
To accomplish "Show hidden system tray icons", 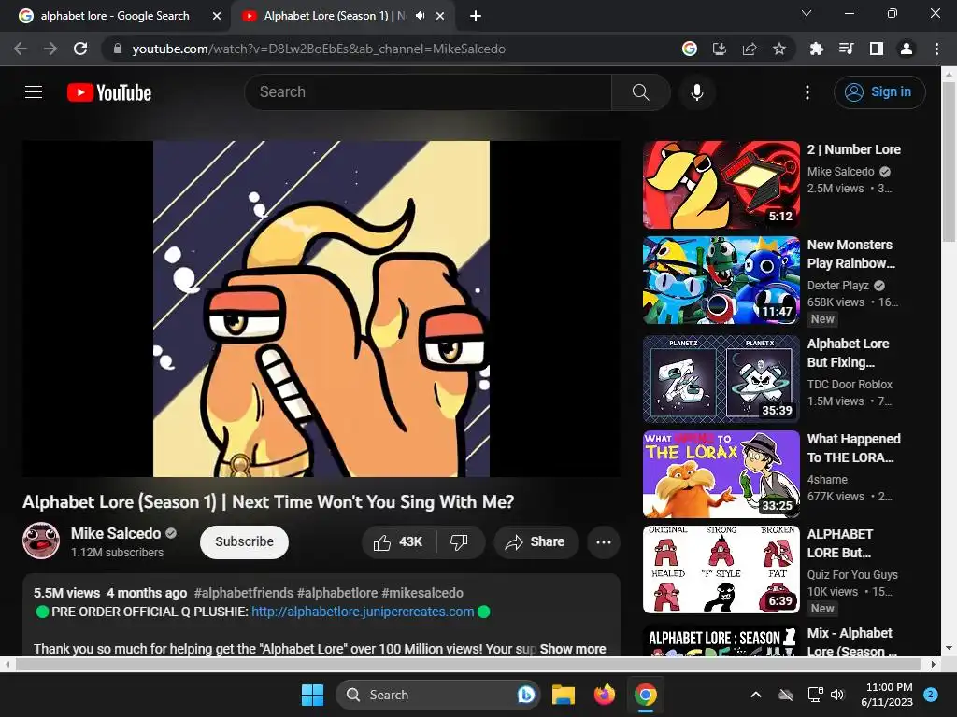I will coord(755,695).
